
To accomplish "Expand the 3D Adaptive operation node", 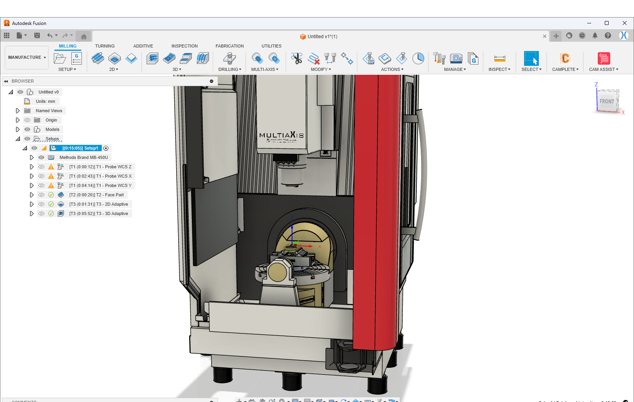I will [x=32, y=213].
